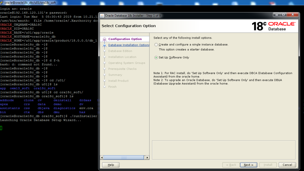This screenshot has width=304, height=171.
Task: Click the PuTTY icon in terminal title bar
Action: point(1,2)
